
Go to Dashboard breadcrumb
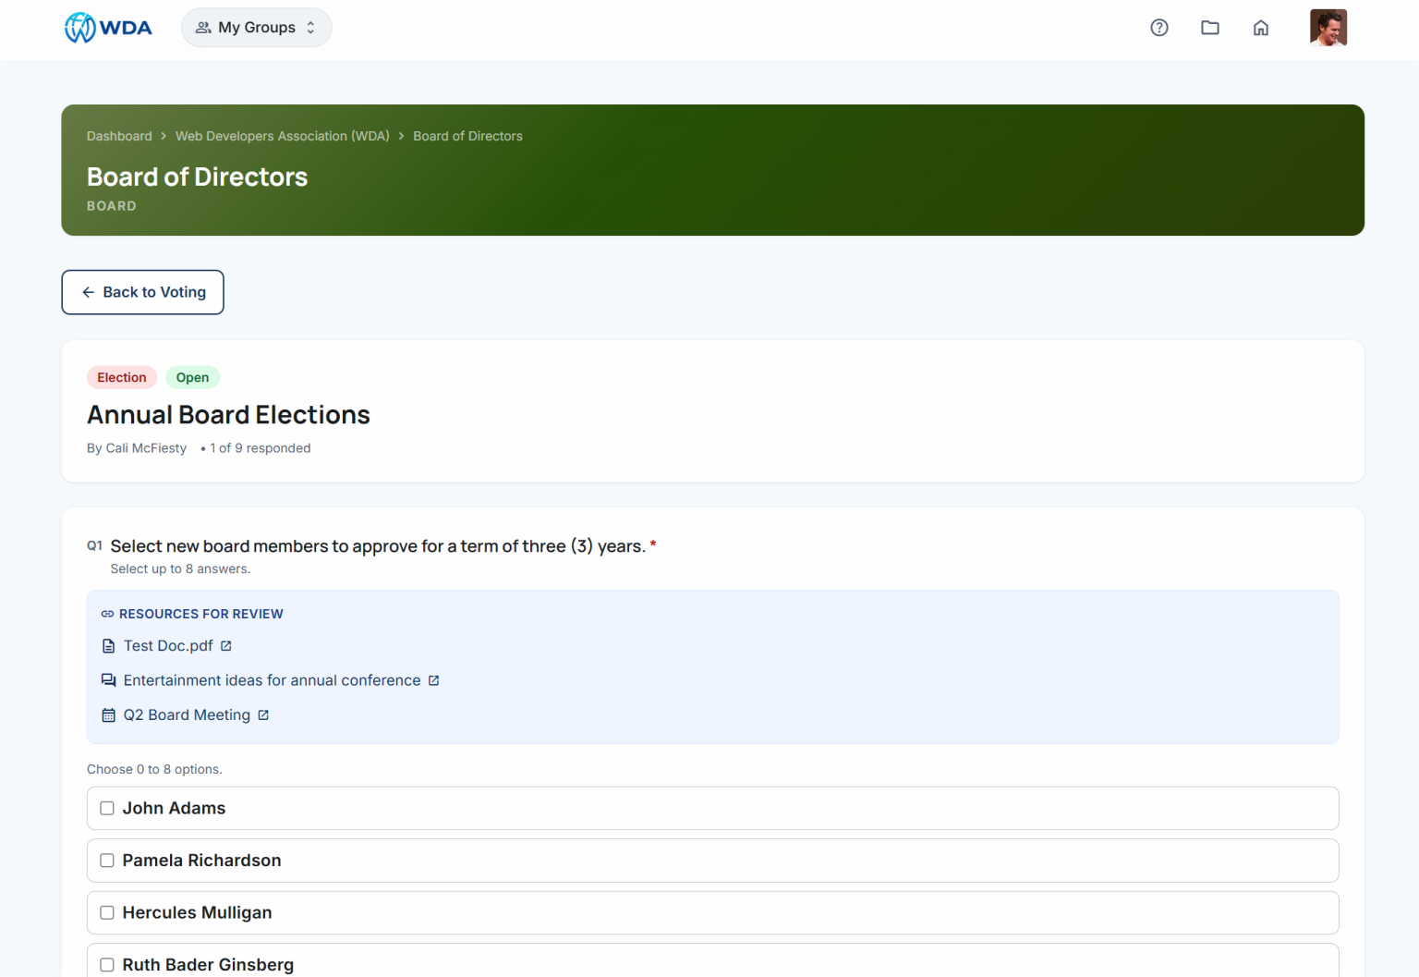click(x=119, y=136)
